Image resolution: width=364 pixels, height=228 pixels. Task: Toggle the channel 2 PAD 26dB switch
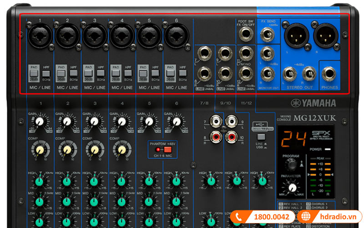pos(61,73)
